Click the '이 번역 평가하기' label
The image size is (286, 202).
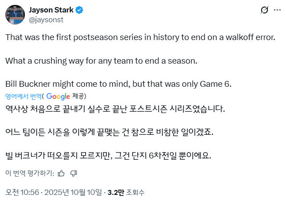click(x=30, y=173)
